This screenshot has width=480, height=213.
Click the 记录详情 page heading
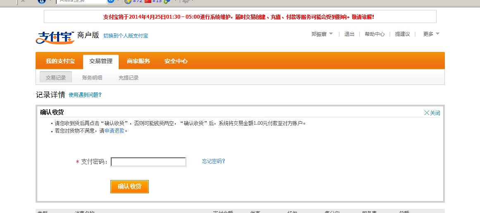point(50,95)
